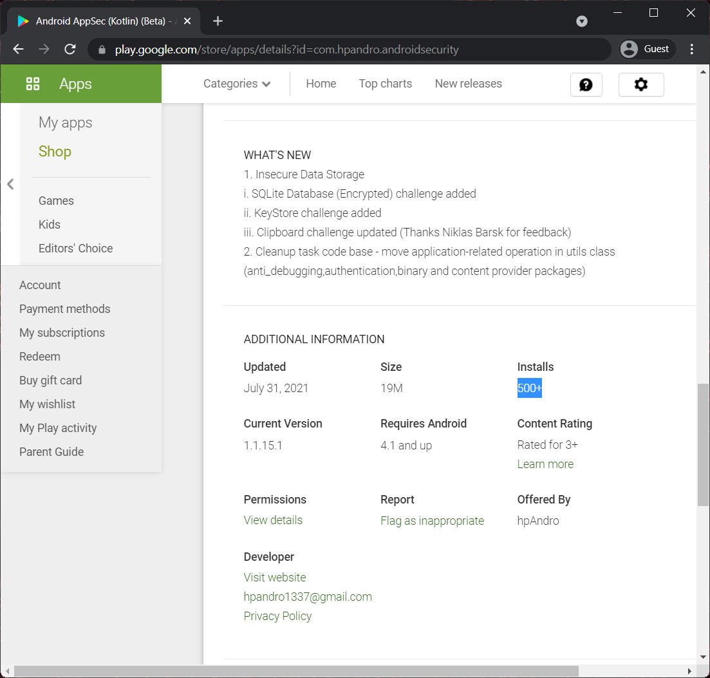Open My Play activity

click(x=58, y=428)
